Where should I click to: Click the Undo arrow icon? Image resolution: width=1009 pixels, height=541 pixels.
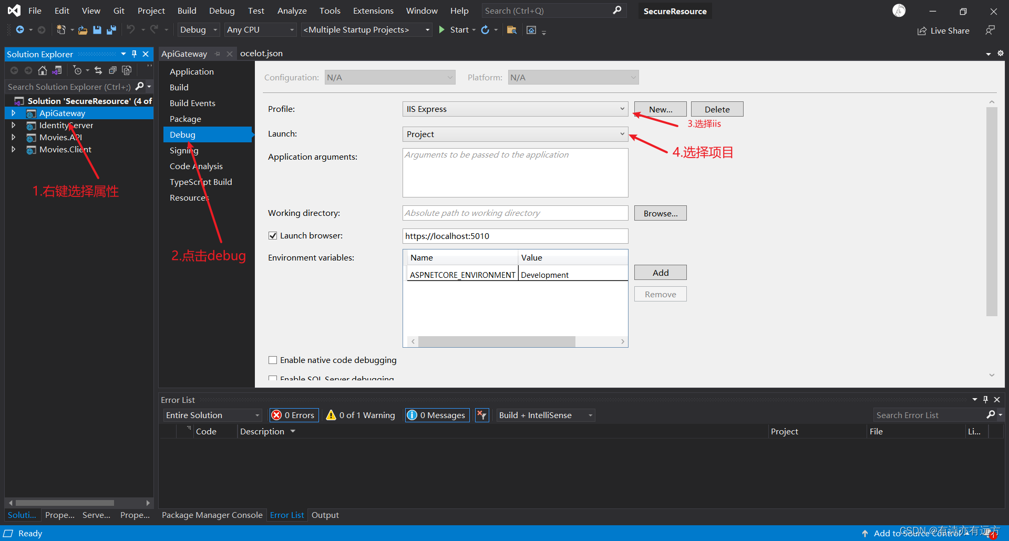coord(131,30)
